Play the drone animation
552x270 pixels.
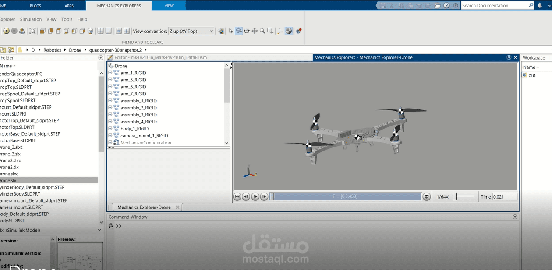[x=255, y=197]
